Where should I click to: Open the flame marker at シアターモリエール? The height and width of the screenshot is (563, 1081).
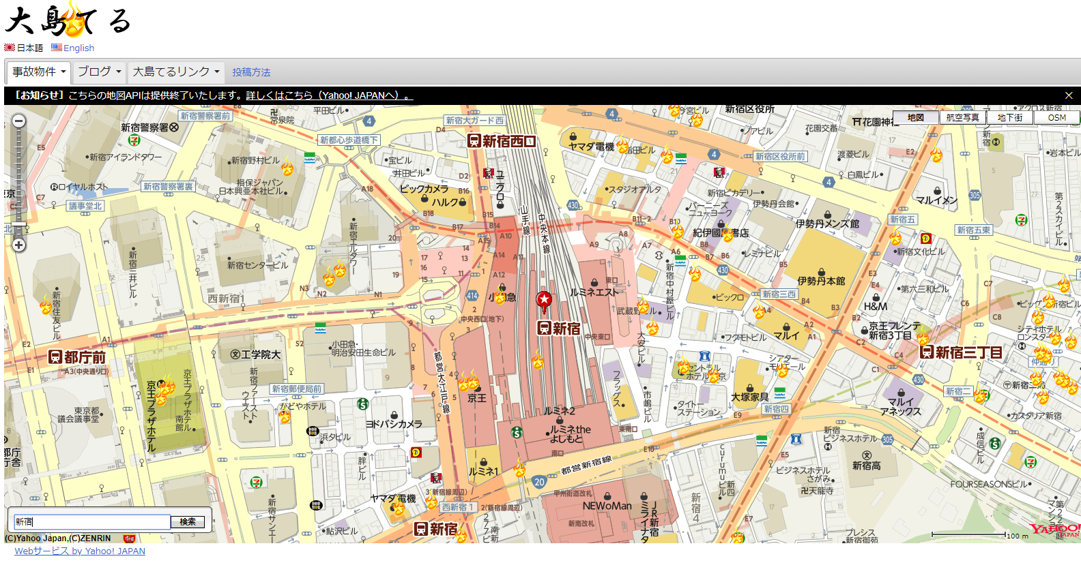783,371
